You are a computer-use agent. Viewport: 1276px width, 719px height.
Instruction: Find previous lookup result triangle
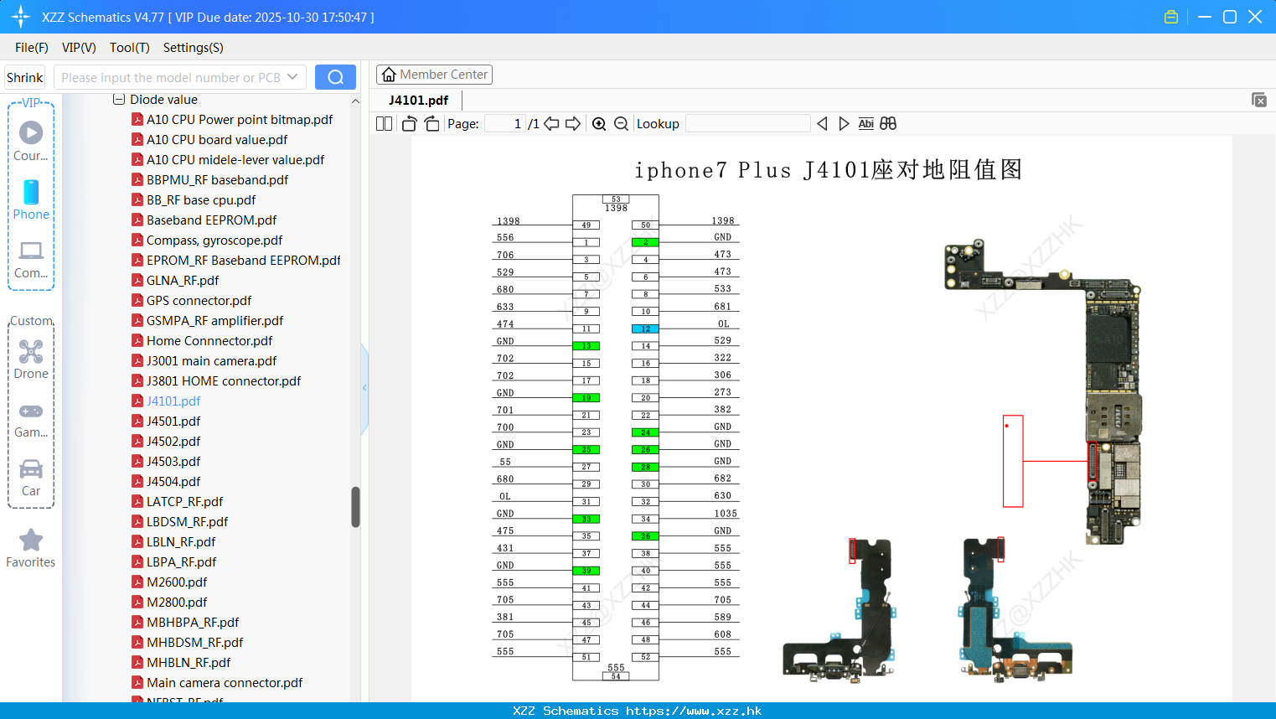[x=822, y=123]
